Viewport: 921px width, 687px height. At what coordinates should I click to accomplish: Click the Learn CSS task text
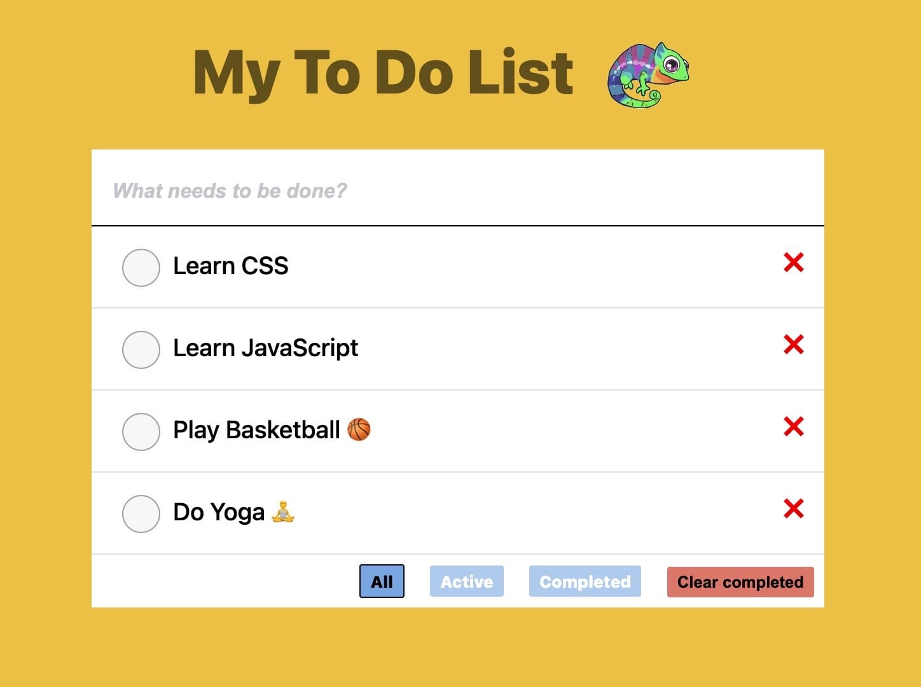[230, 266]
